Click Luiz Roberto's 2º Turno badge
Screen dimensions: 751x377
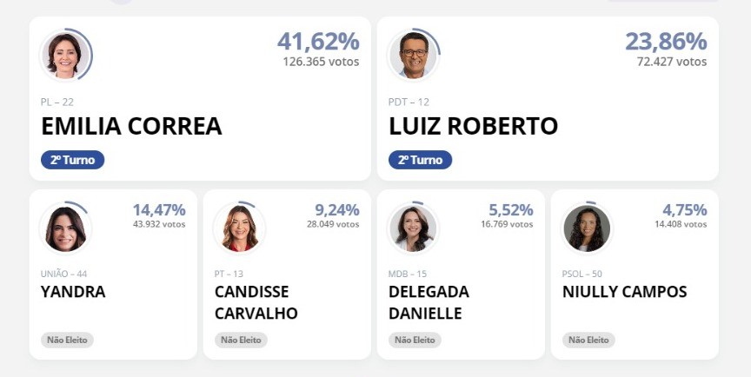(420, 160)
